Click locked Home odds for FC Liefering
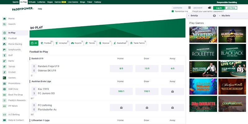This screenshot has height=124, width=248. [121, 108]
